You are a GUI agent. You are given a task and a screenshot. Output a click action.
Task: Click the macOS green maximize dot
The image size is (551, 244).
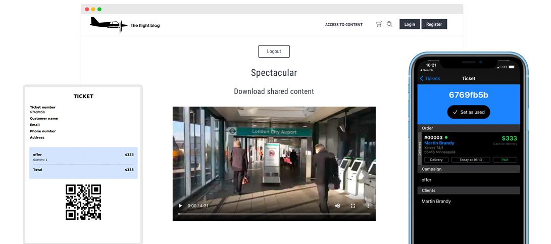tap(99, 9)
